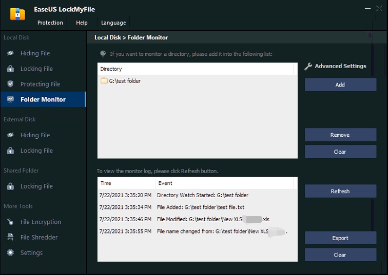The image size is (388, 275).
Task: Minimize the LockMyFile window
Action: (367, 8)
